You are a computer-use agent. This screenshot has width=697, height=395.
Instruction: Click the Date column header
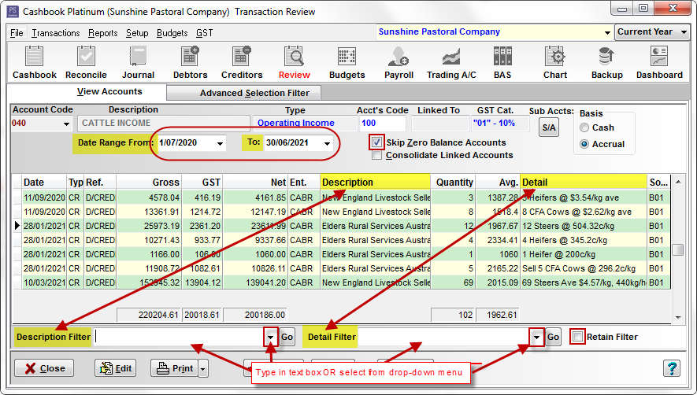point(44,183)
